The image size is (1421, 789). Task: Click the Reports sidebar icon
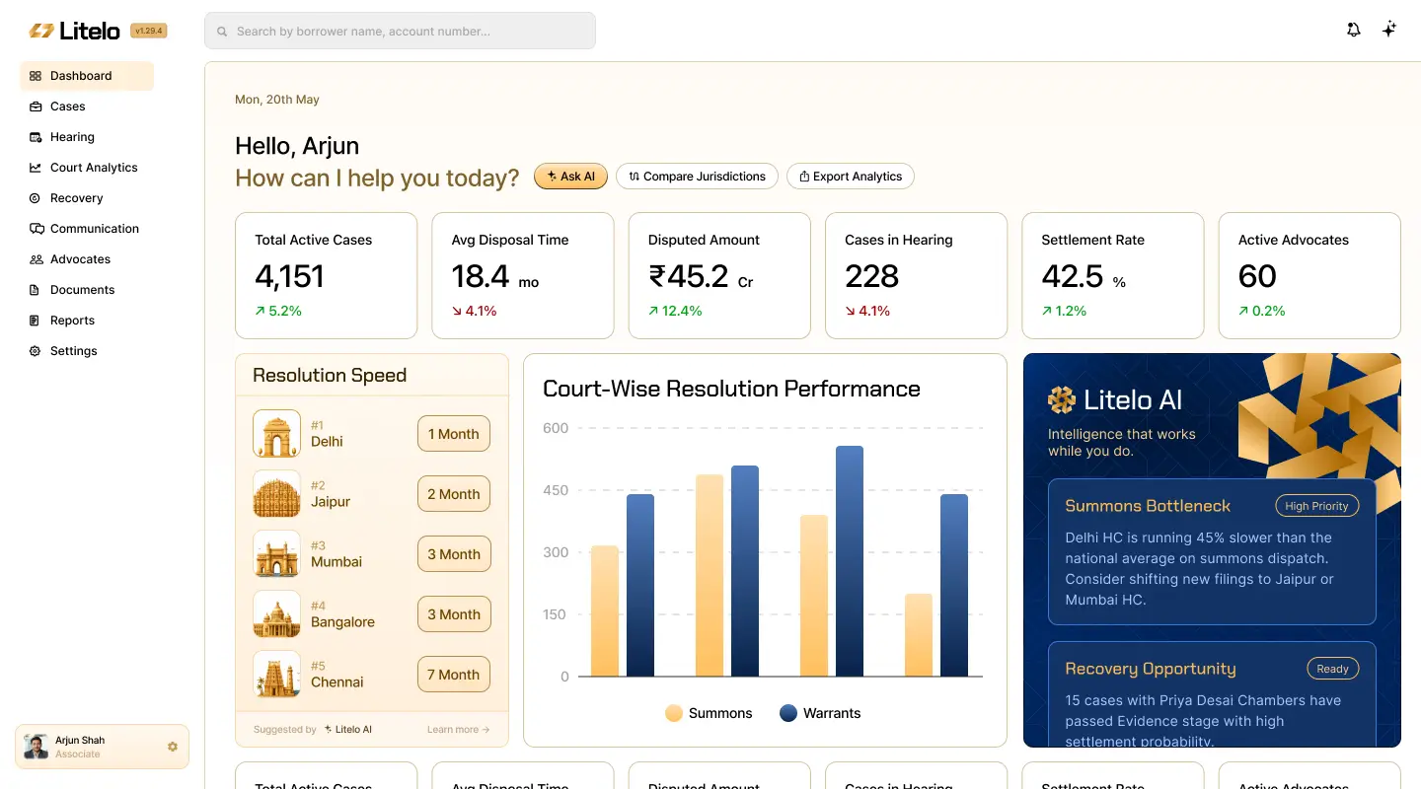pyautogui.click(x=36, y=321)
